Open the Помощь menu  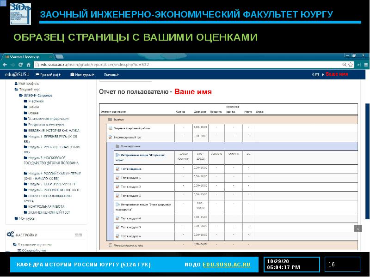tap(111, 74)
